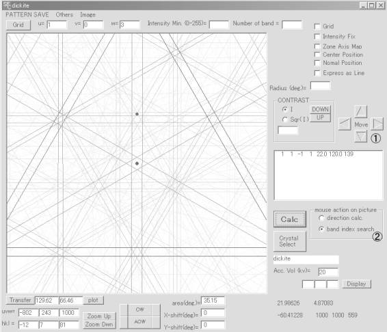Rotate pattern clockwise with CW button
This screenshot has height=332, width=387.
(x=140, y=309)
